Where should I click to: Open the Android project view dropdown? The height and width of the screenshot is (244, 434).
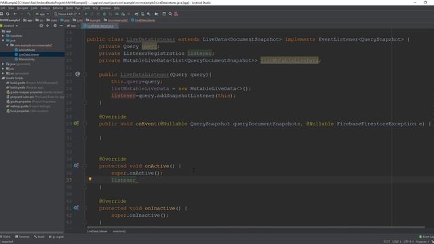coord(9,26)
